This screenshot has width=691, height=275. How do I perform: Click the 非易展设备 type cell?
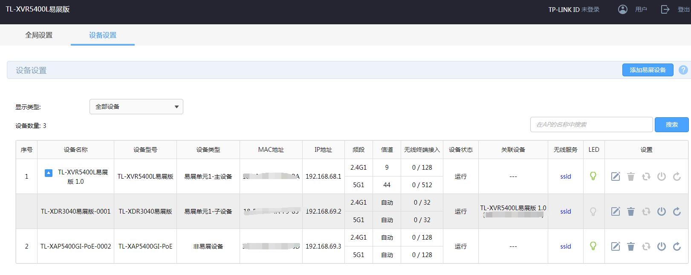point(208,246)
